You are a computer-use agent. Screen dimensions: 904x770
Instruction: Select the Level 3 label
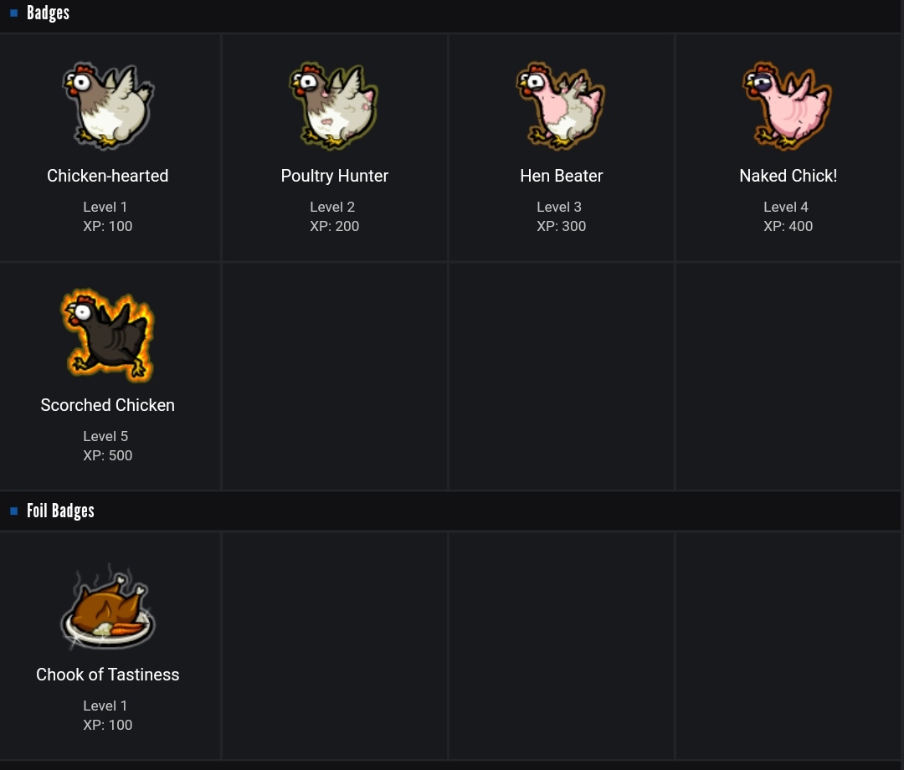pyautogui.click(x=559, y=207)
